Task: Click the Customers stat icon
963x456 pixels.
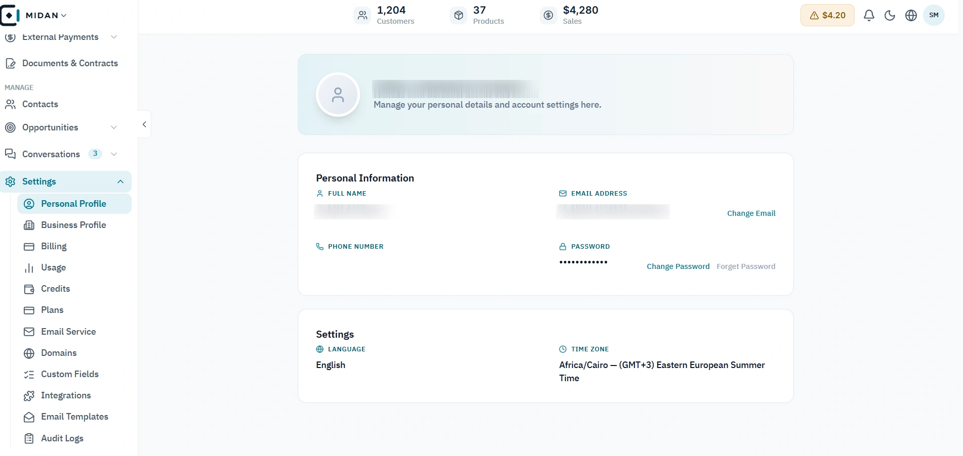Action: [x=363, y=15]
